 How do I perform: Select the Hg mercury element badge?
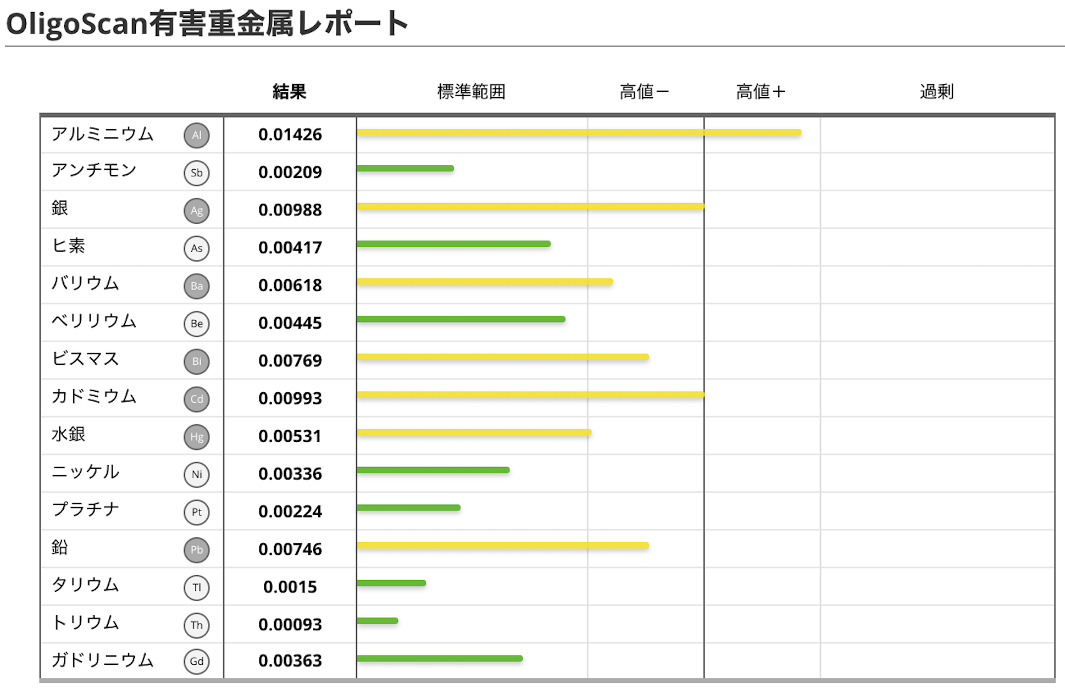pyautogui.click(x=196, y=437)
